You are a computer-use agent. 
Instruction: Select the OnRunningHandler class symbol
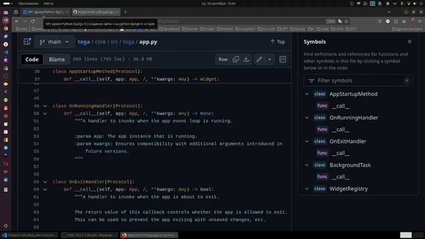354,118
